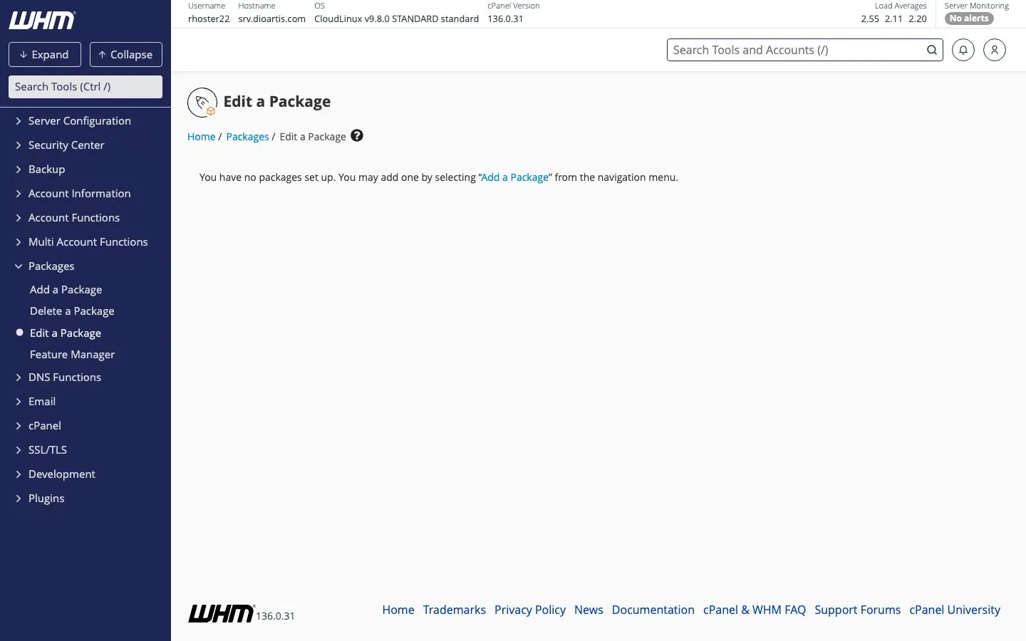This screenshot has height=641, width=1026.
Task: Go to Home breadcrumb link
Action: [x=201, y=137]
